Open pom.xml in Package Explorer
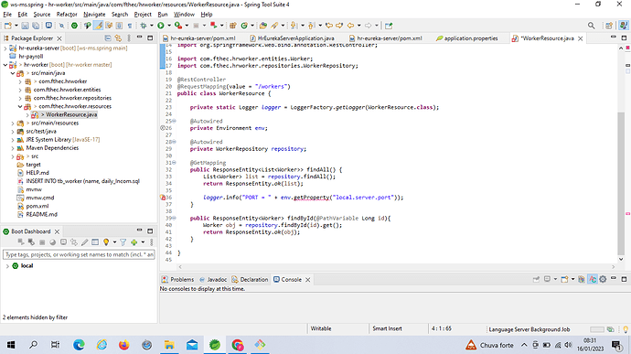631x354 pixels. tap(37, 206)
